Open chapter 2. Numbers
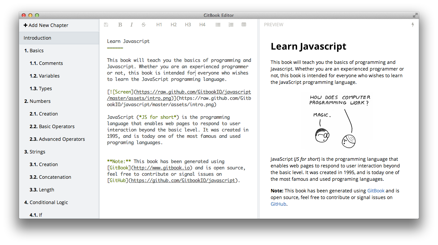The image size is (438, 245). point(59,101)
